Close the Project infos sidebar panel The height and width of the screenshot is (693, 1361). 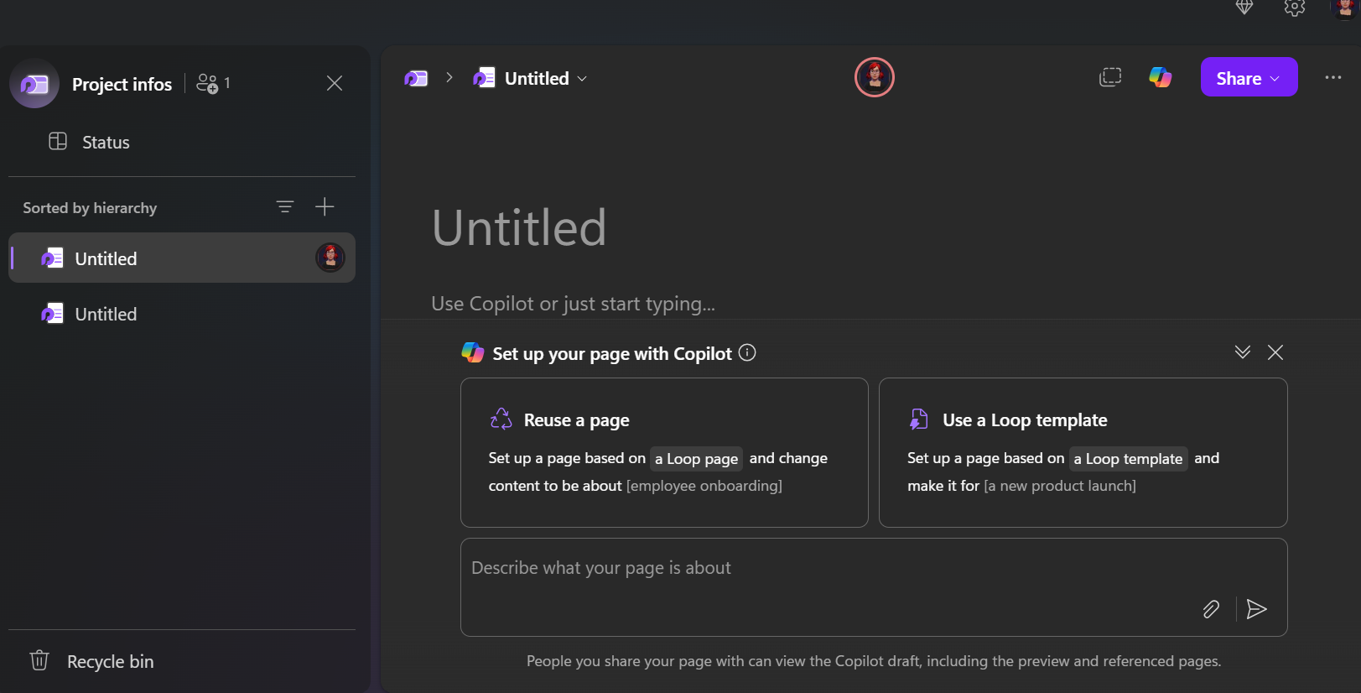coord(335,83)
